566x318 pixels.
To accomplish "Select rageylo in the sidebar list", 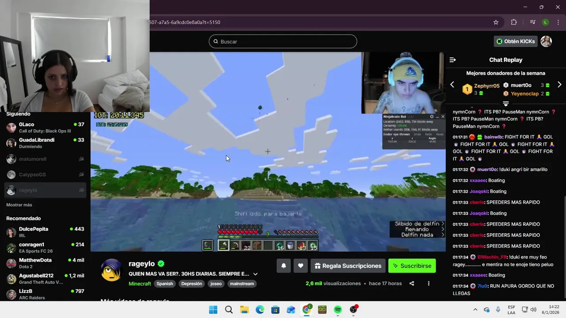I will point(45,190).
